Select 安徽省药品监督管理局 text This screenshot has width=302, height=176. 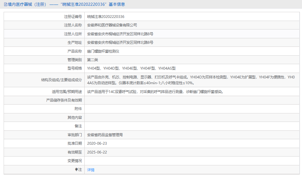click(105, 135)
